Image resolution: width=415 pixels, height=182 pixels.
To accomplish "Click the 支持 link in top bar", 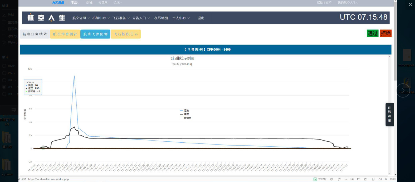I will [329, 3].
